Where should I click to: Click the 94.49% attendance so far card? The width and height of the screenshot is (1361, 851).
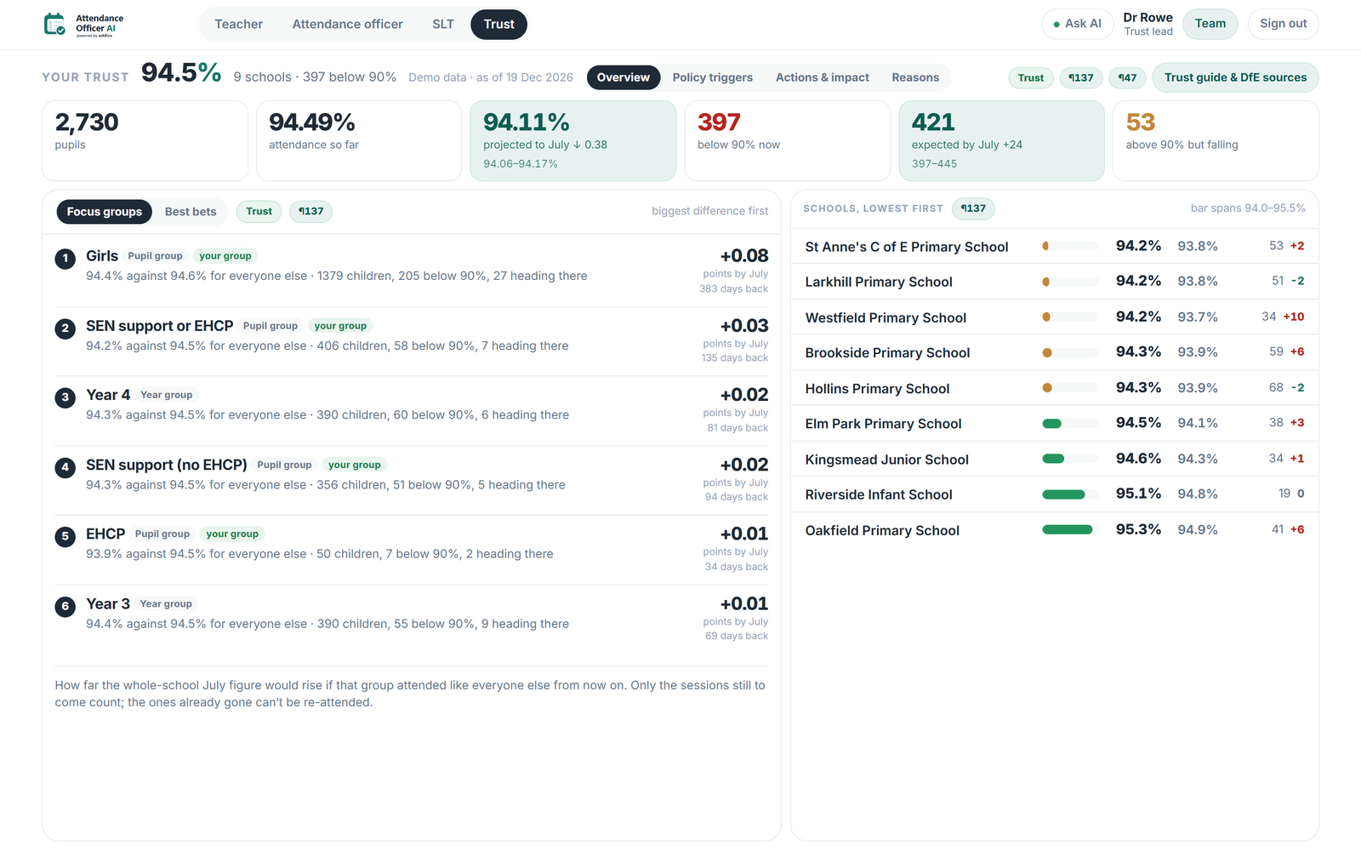point(358,140)
